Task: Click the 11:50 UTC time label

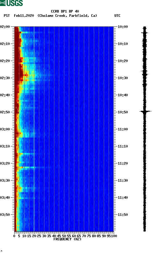Action: tap(123, 215)
